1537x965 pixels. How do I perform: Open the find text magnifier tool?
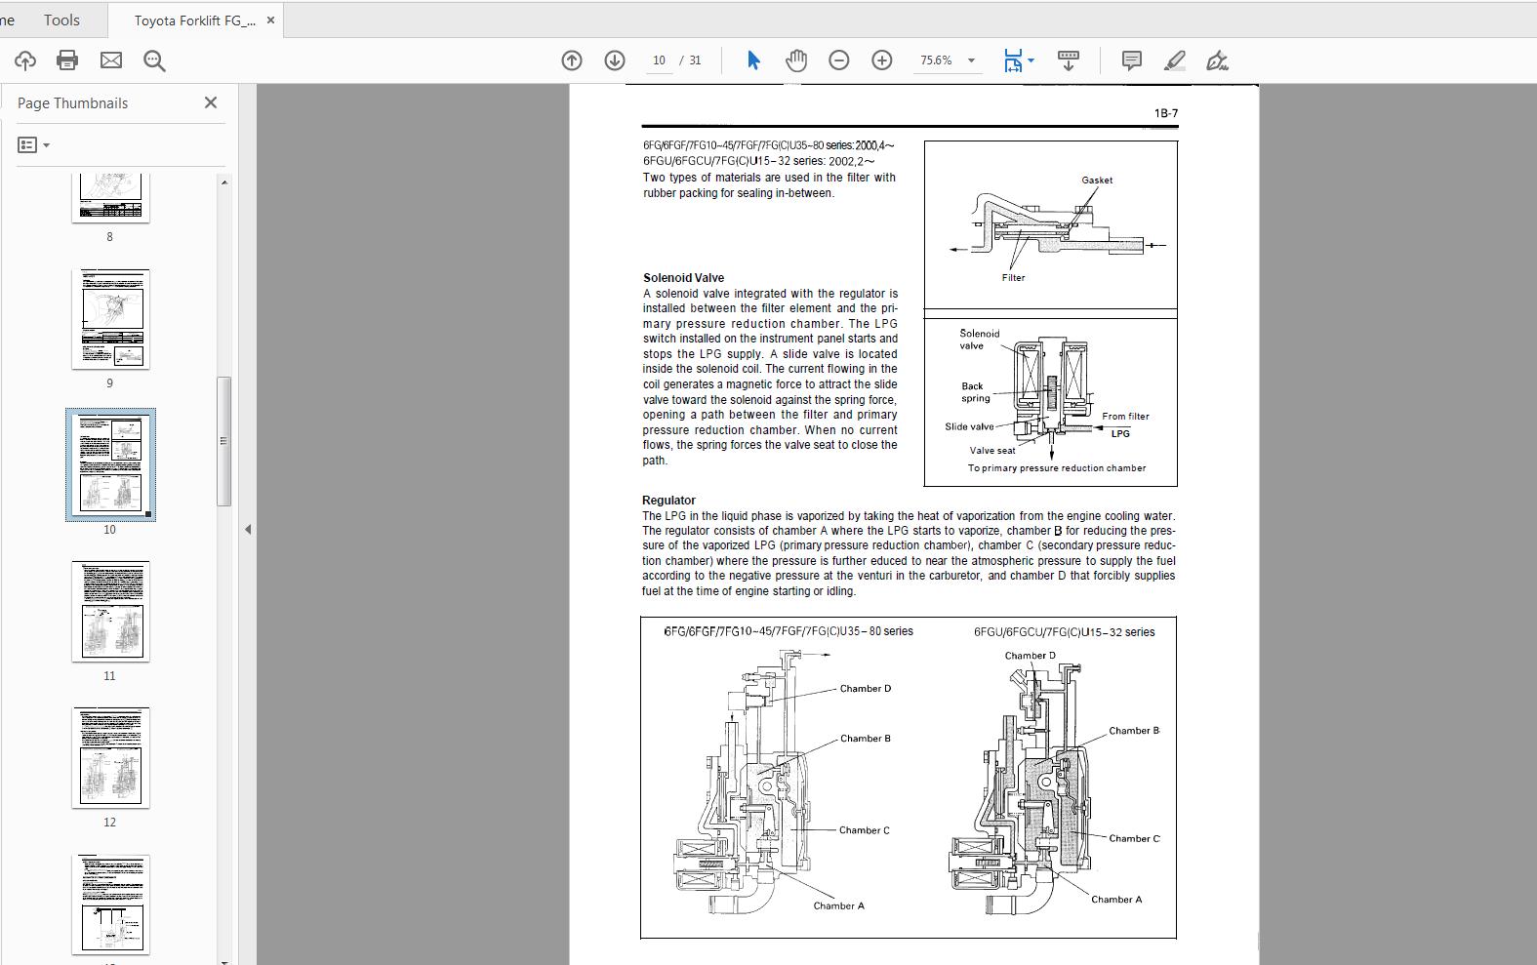coord(154,60)
